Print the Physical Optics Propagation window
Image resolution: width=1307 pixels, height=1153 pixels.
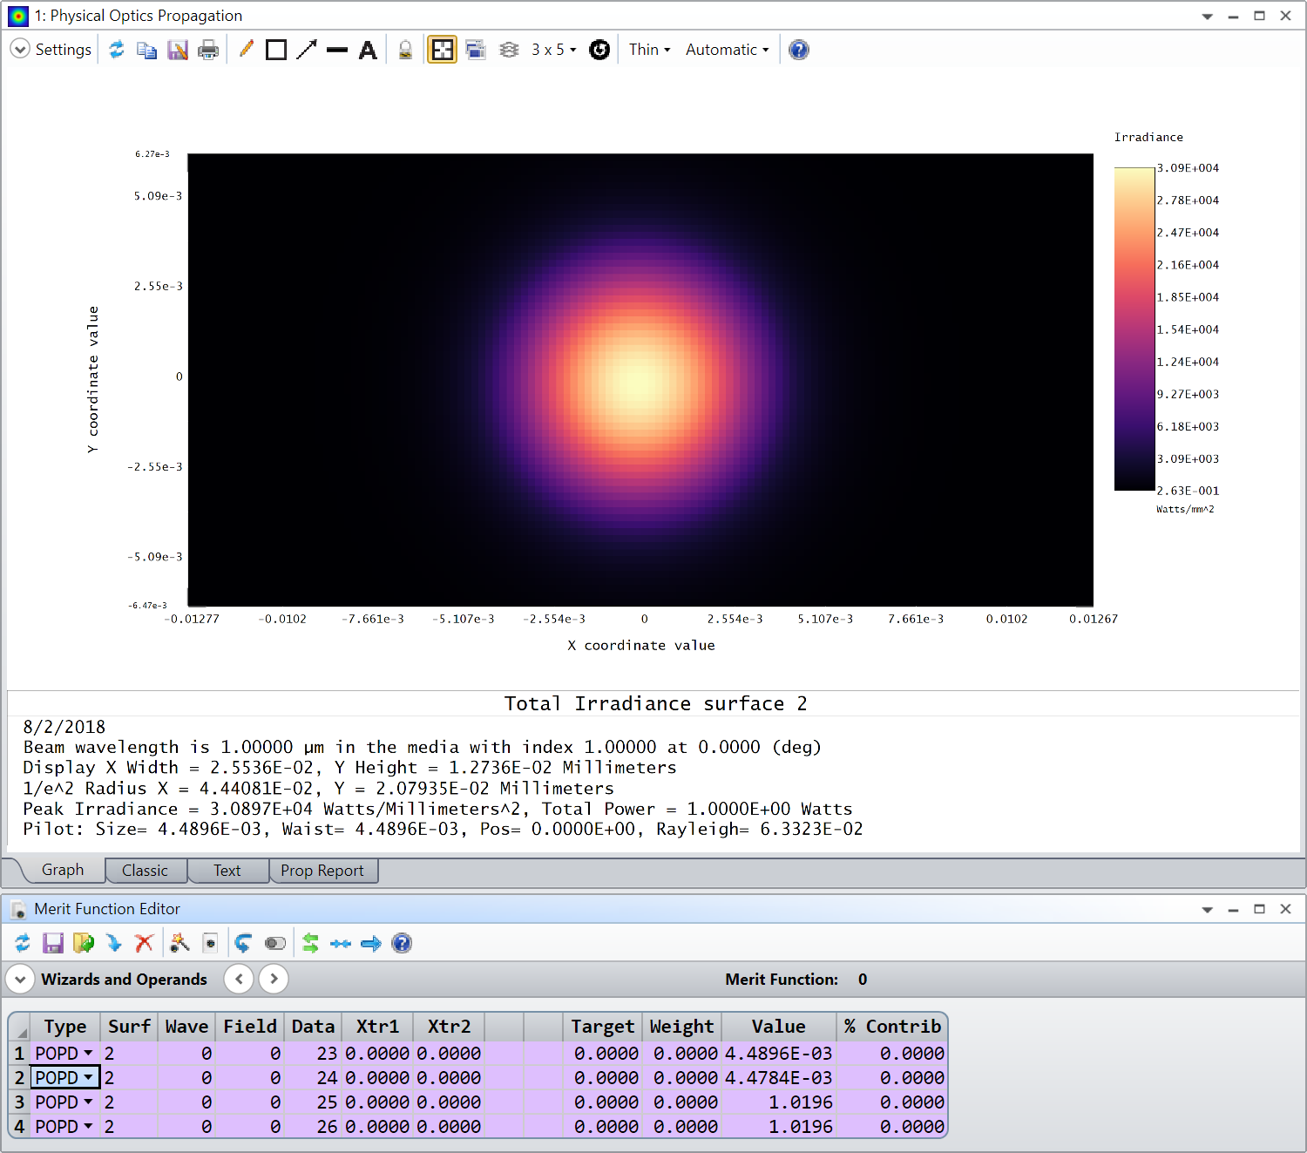(208, 50)
